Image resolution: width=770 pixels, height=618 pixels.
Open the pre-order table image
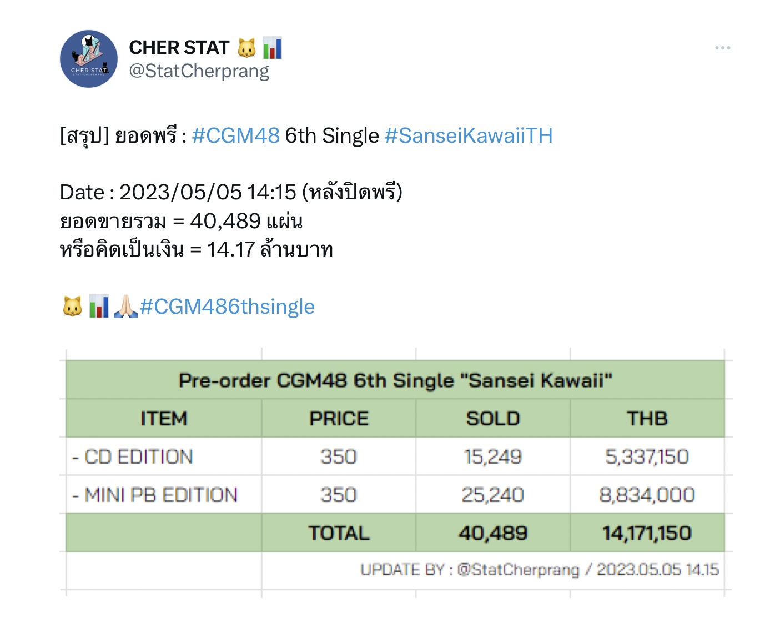[x=395, y=473]
